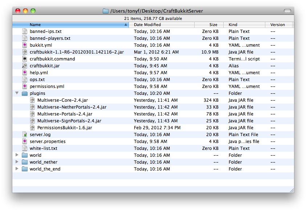This screenshot has width=306, height=210.
Task: Click the 324 KB size value
Action: [211, 100]
